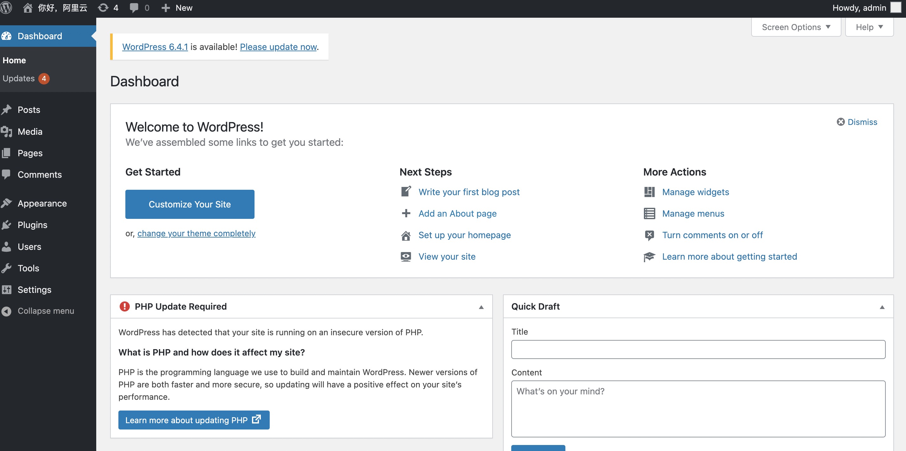Go to the Posts menu
This screenshot has width=906, height=451.
click(29, 110)
